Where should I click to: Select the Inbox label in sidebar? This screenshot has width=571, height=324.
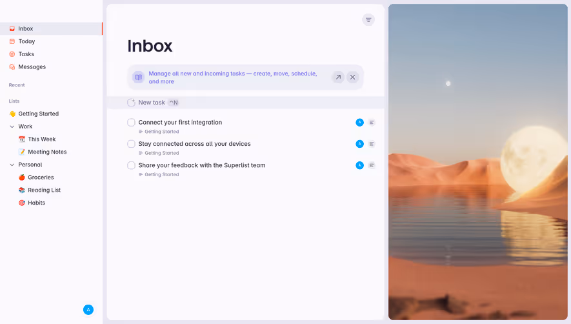(26, 28)
